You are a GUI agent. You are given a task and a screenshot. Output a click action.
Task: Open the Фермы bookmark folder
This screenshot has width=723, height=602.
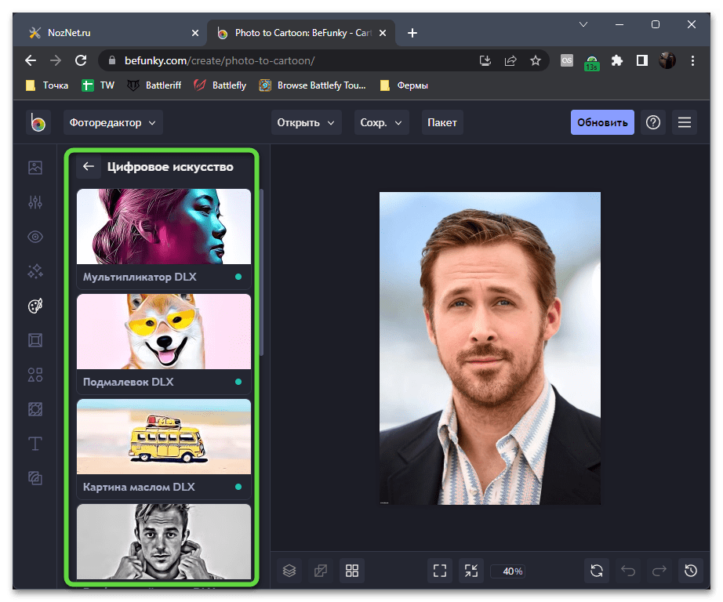(405, 85)
